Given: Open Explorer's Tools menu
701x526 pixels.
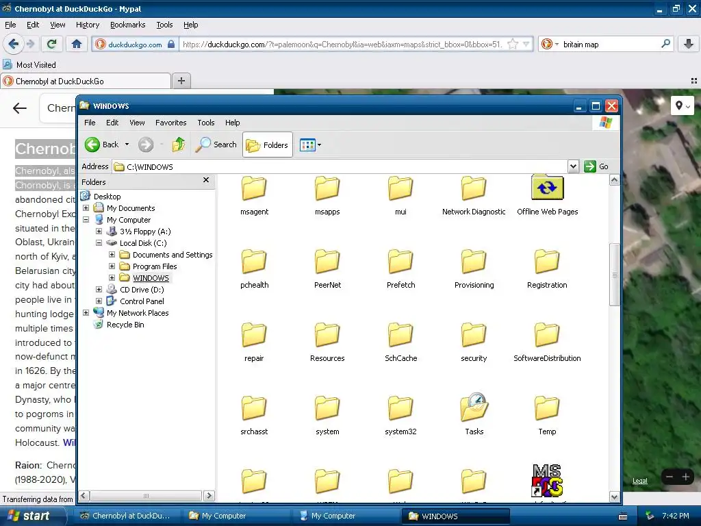Looking at the screenshot, I should click(205, 123).
